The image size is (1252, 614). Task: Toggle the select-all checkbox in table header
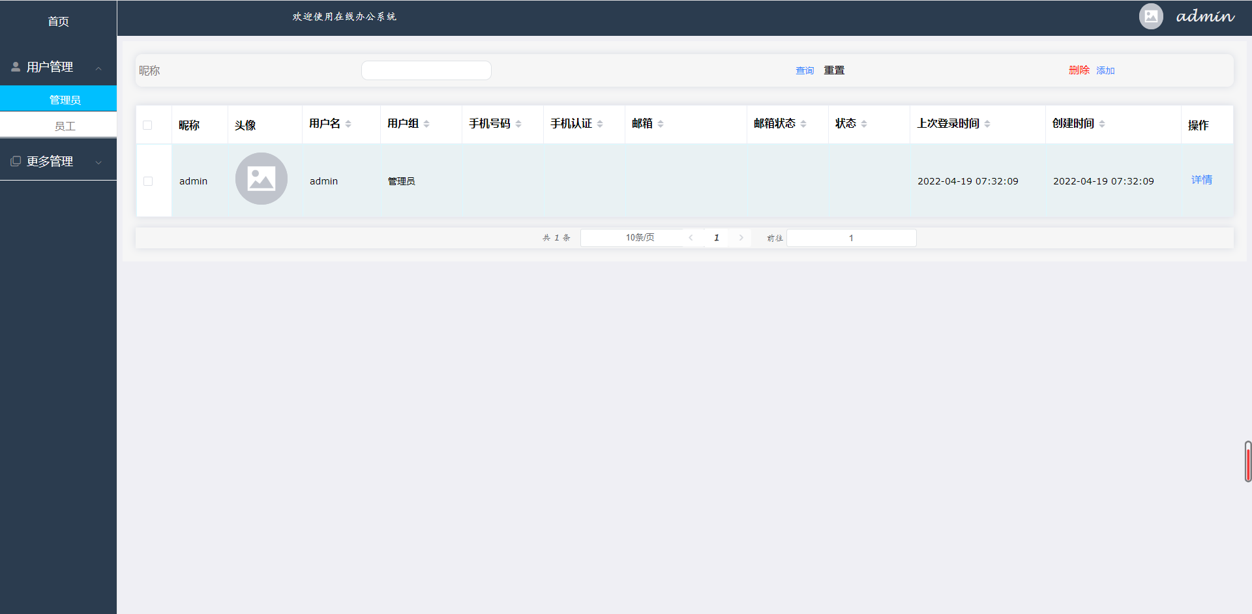tap(147, 124)
